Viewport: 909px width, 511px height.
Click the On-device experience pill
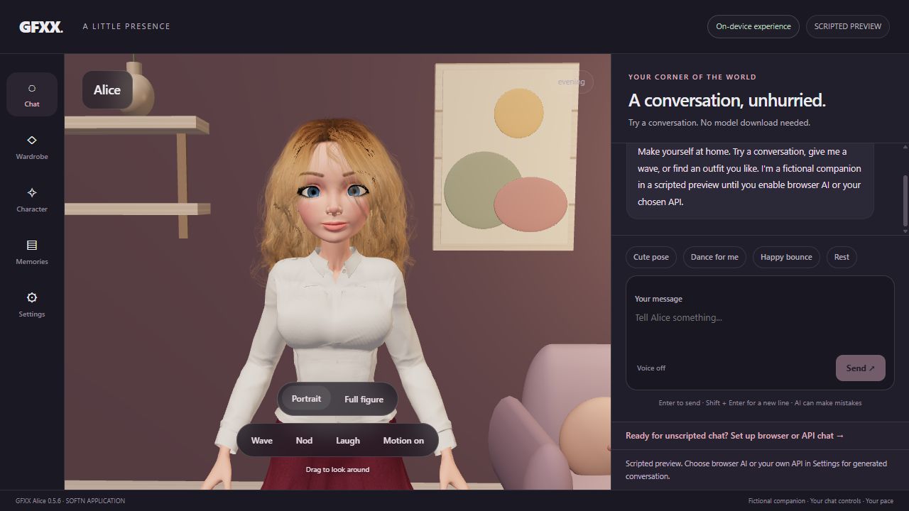753,26
